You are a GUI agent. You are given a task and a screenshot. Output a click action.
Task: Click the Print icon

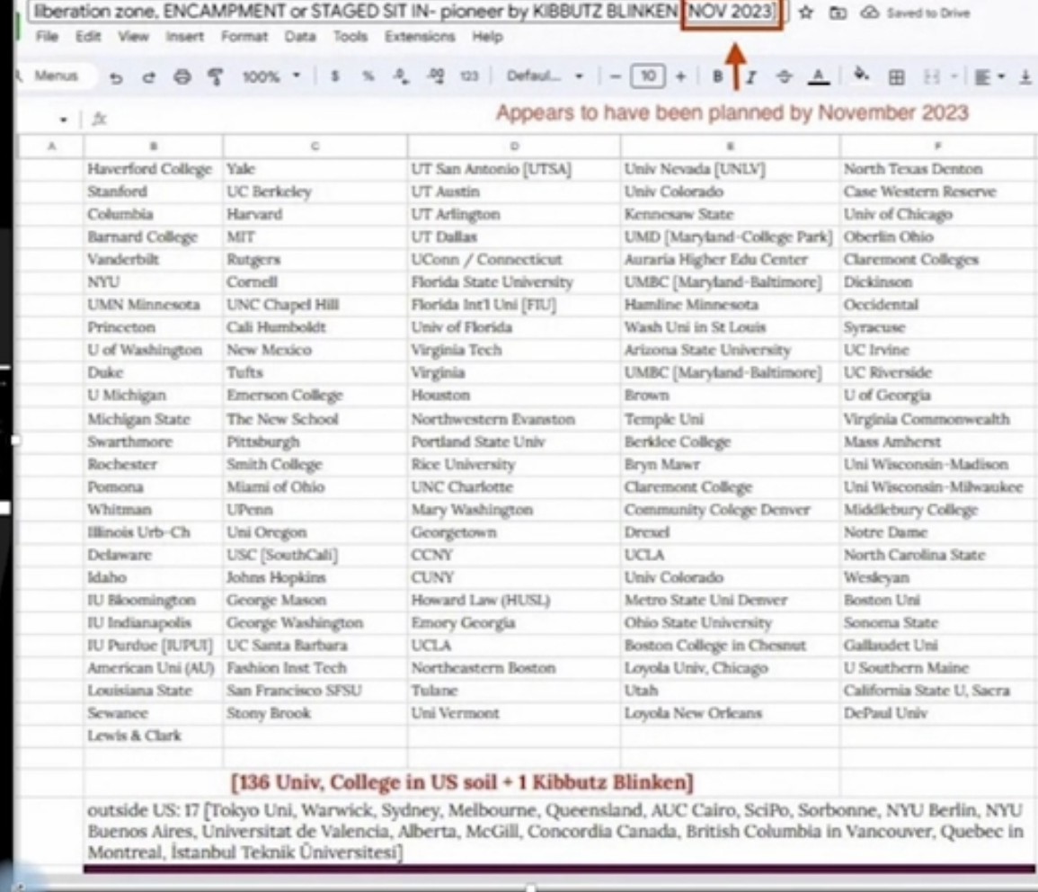pyautogui.click(x=182, y=77)
